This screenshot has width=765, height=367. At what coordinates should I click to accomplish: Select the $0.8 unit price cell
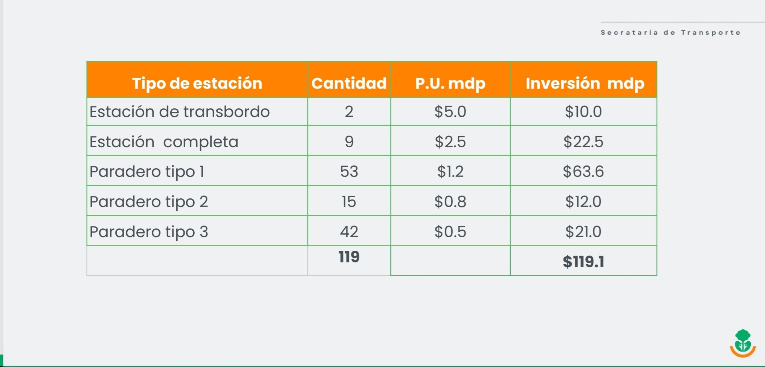pos(450,202)
